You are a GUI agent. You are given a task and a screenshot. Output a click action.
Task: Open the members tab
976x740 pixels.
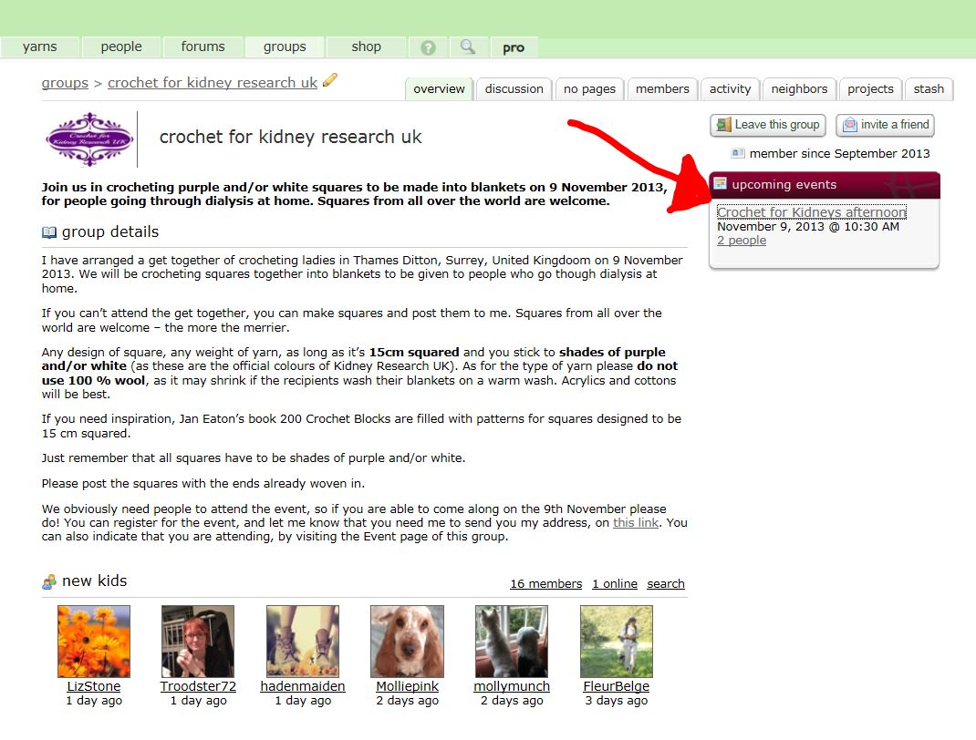662,89
